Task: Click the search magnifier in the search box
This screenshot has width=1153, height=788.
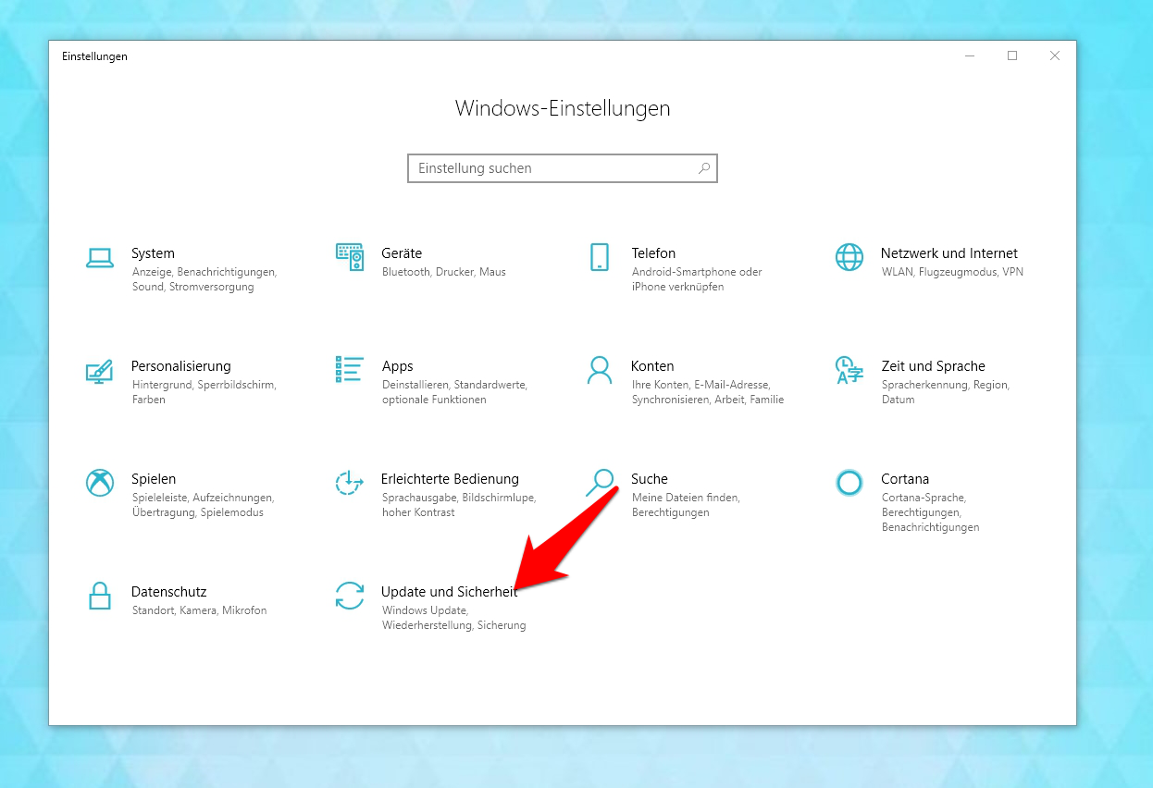Action: 704,167
